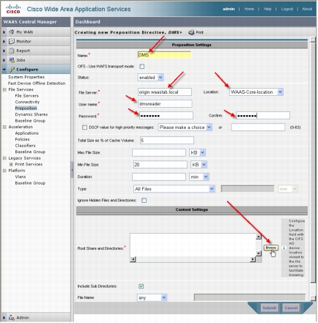Expand the My WAN menu arrow

click(x=4, y=32)
